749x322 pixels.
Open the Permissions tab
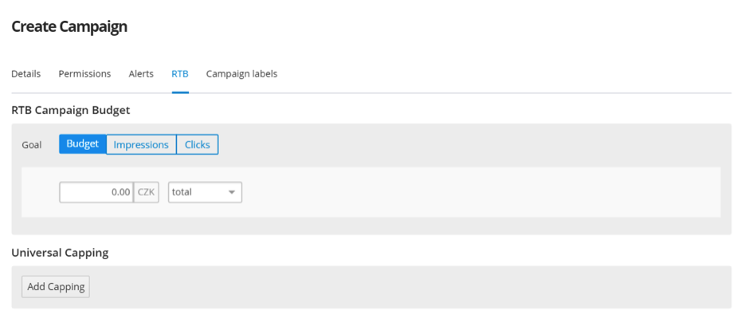[84, 74]
